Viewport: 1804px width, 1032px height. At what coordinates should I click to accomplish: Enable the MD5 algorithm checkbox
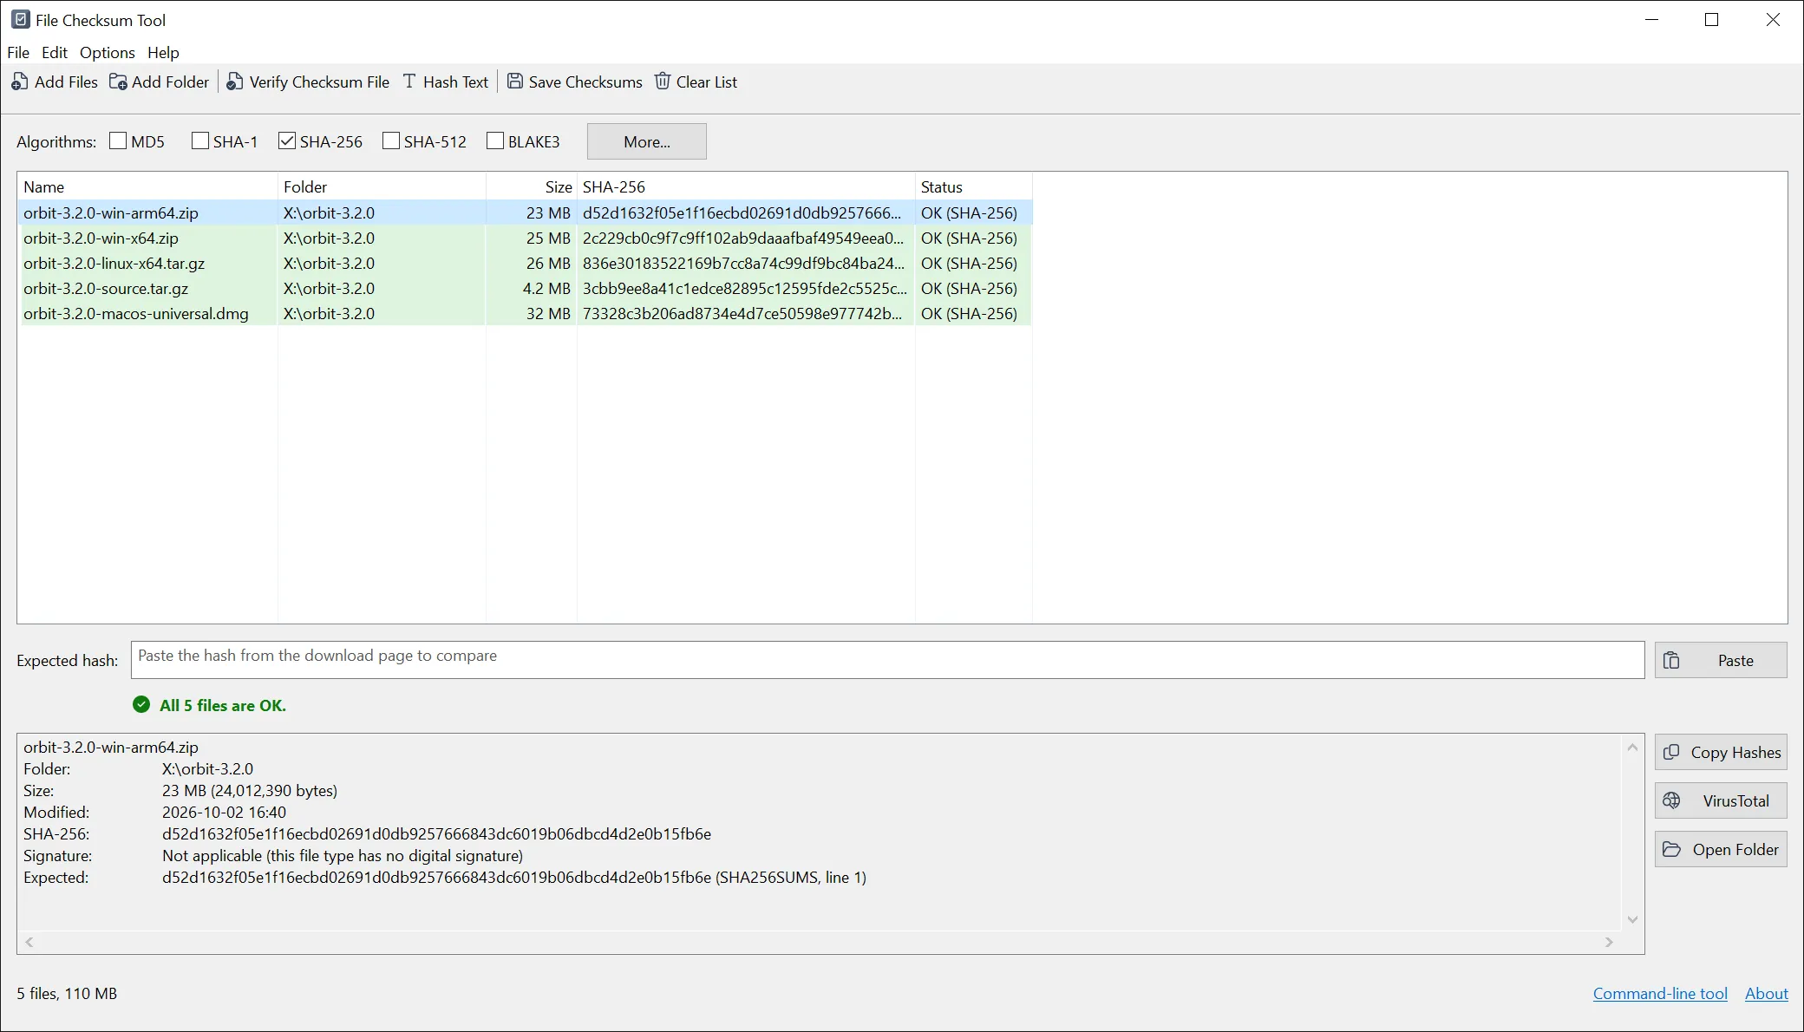point(118,140)
